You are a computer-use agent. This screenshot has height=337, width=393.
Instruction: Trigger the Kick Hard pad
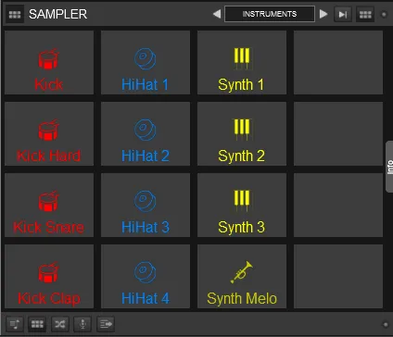pyautogui.click(x=49, y=133)
